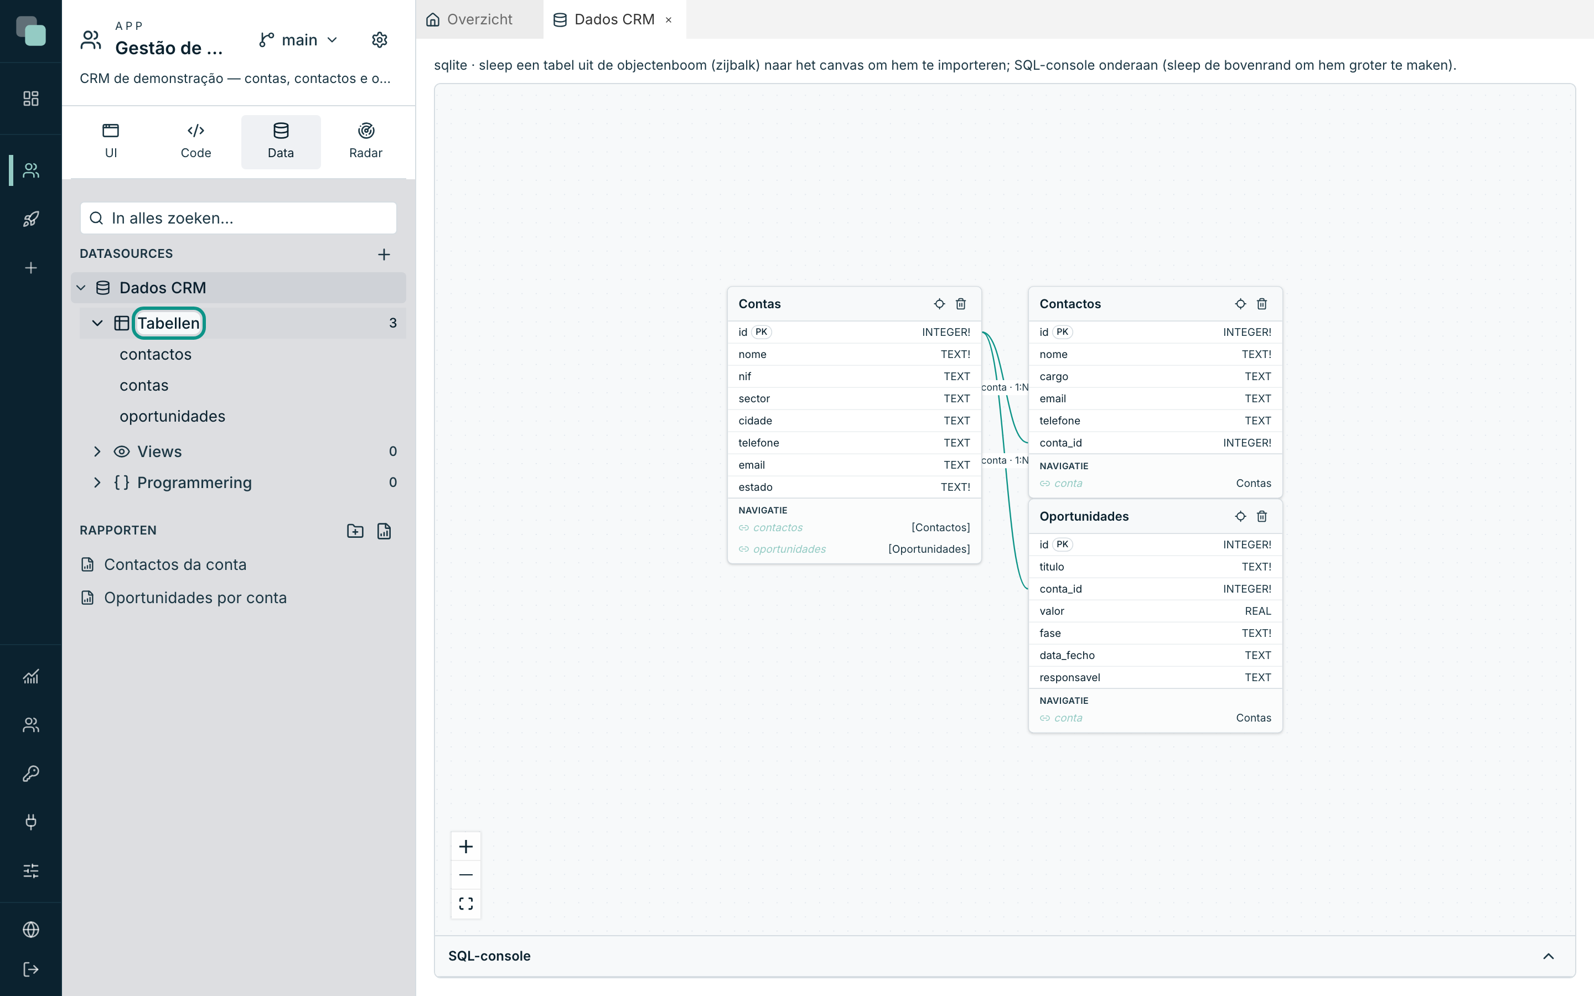Focus the Contas table with the target icon
This screenshot has height=996, width=1594.
(939, 304)
